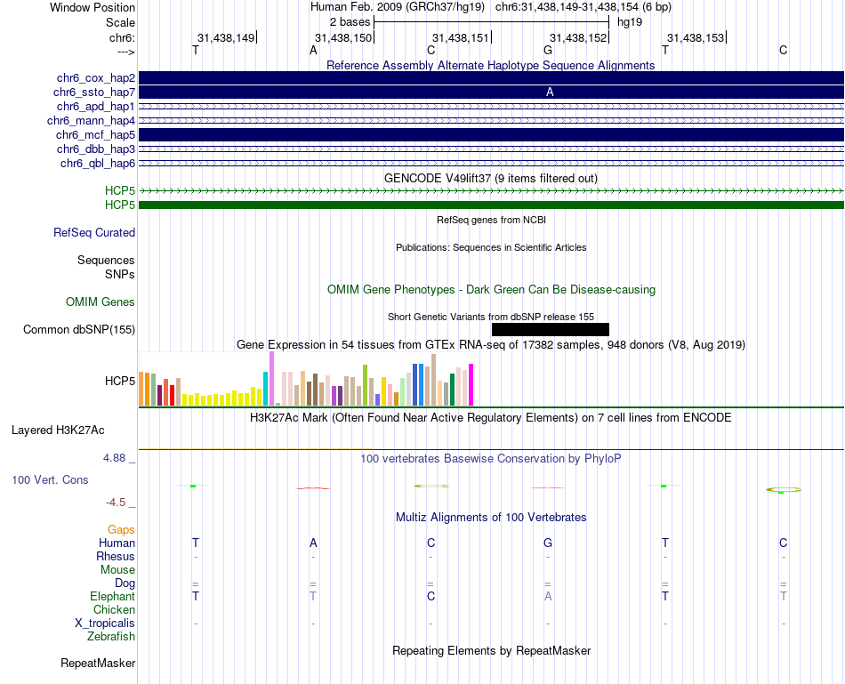The image size is (845, 684).
Task: Click the X_tropicalis species label
Action: pos(105,624)
